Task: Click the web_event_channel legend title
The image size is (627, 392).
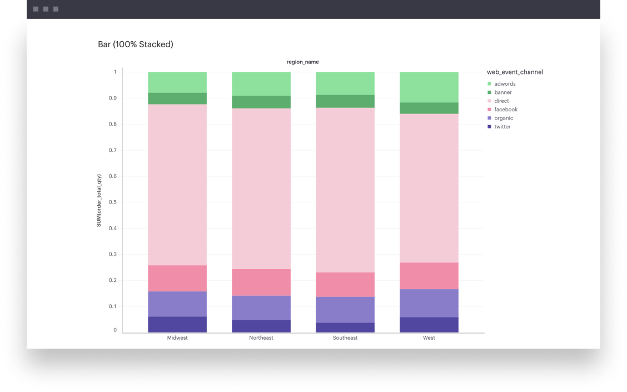Action: pyautogui.click(x=515, y=72)
